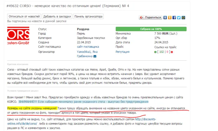Click the Ссылка на прайс text

point(165,47)
